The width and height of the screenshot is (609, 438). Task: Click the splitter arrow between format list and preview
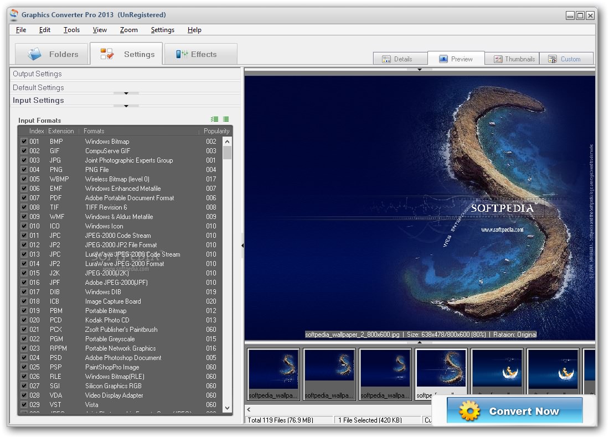click(242, 245)
